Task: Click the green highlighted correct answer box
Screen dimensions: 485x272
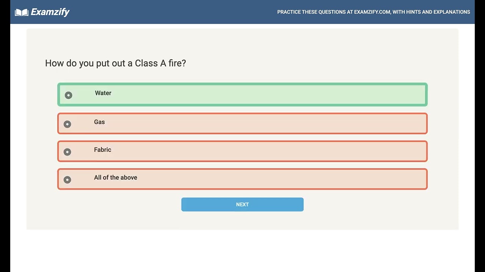Action: click(x=265, y=94)
